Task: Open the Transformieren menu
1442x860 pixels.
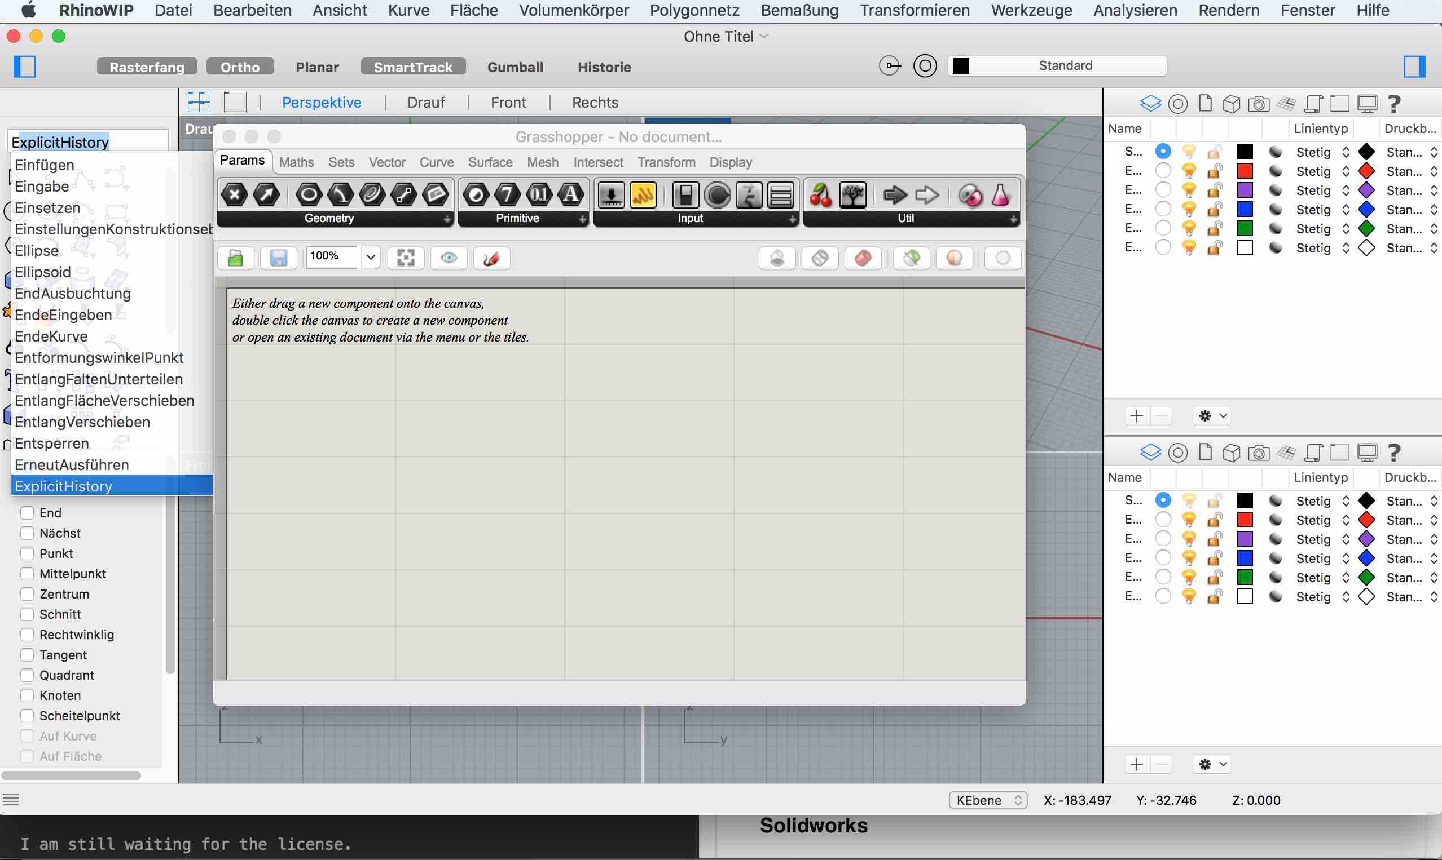Action: pyautogui.click(x=915, y=11)
